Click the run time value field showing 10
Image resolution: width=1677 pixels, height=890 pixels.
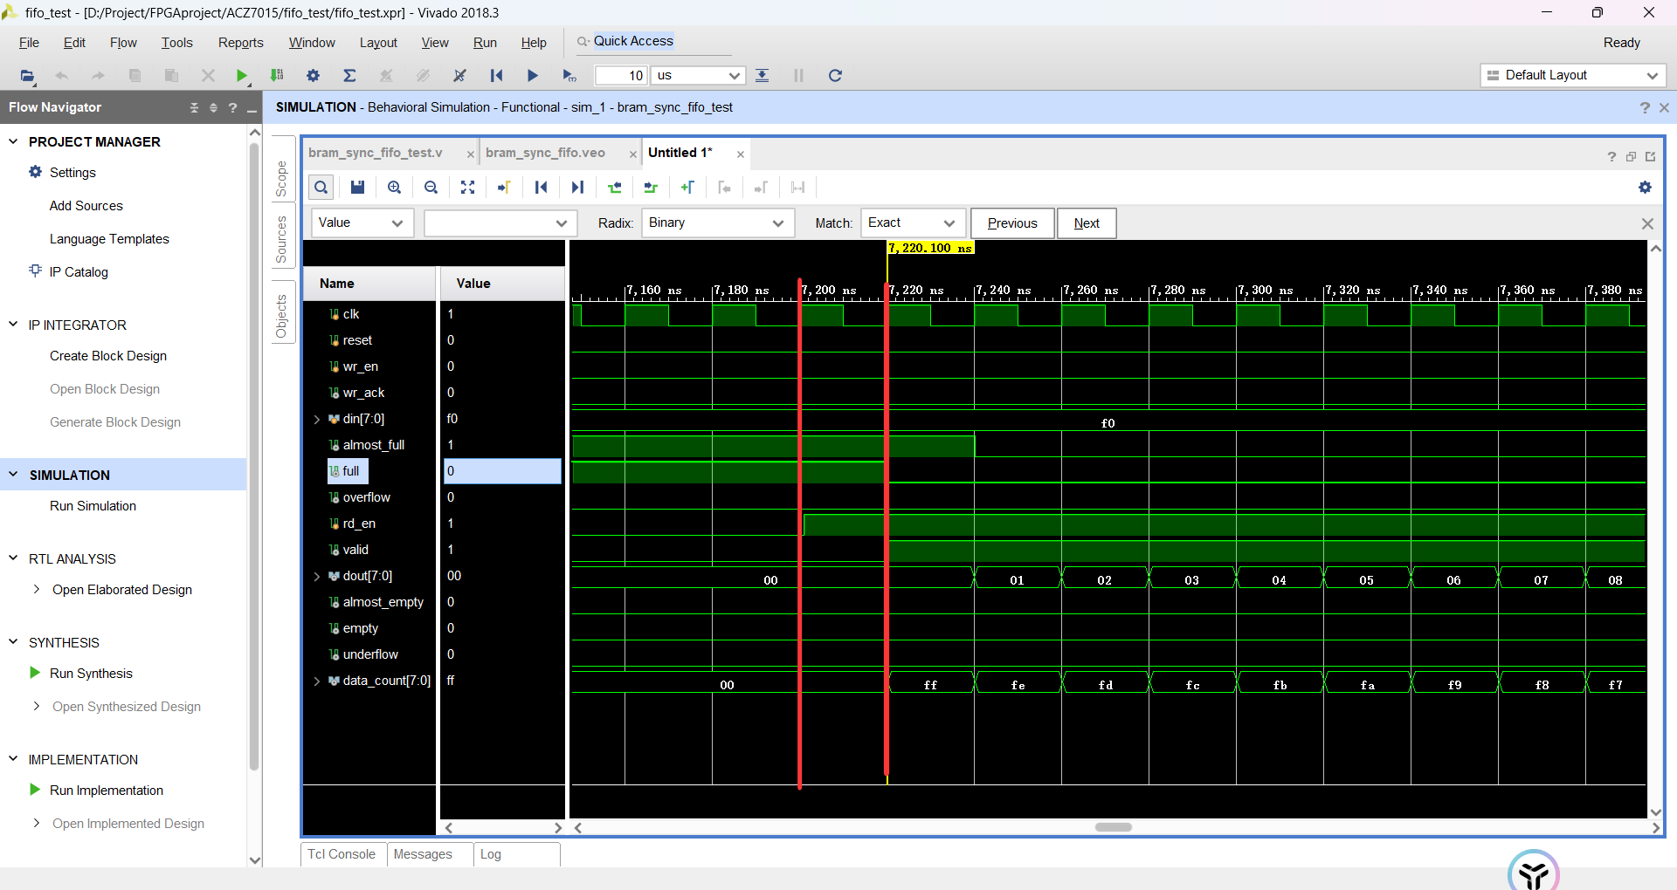(620, 76)
